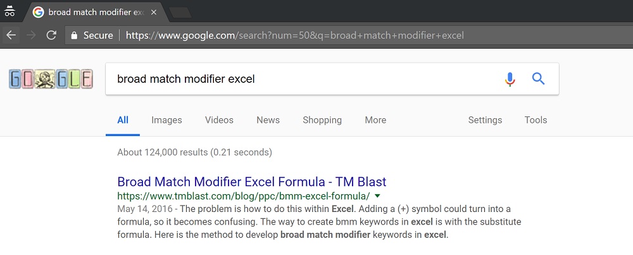Open the Settings menu
Image resolution: width=633 pixels, height=255 pixels.
coord(485,120)
